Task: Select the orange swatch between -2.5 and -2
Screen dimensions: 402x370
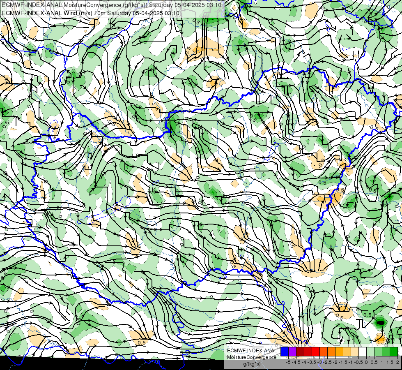Action: (x=331, y=351)
